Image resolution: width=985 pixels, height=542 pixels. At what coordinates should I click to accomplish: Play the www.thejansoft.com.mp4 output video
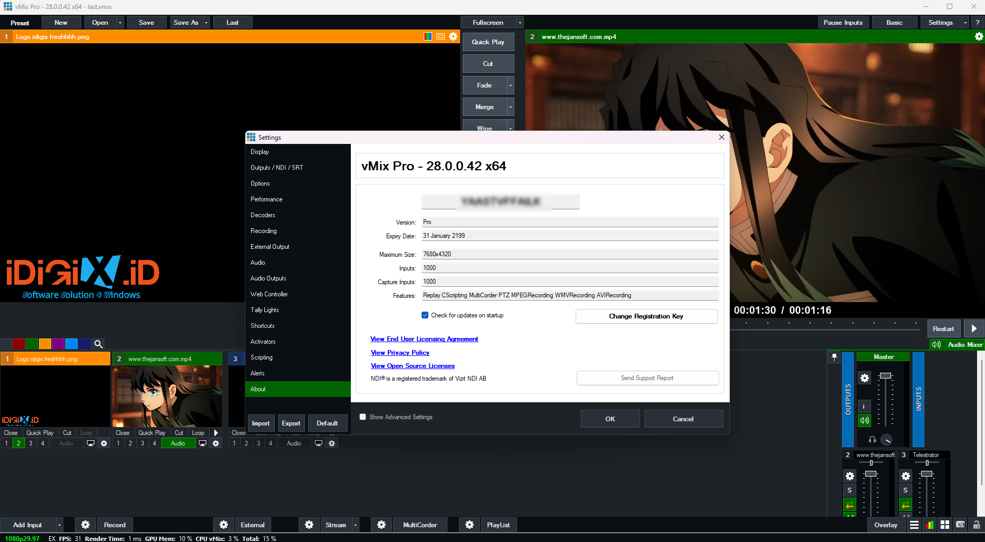(x=974, y=328)
